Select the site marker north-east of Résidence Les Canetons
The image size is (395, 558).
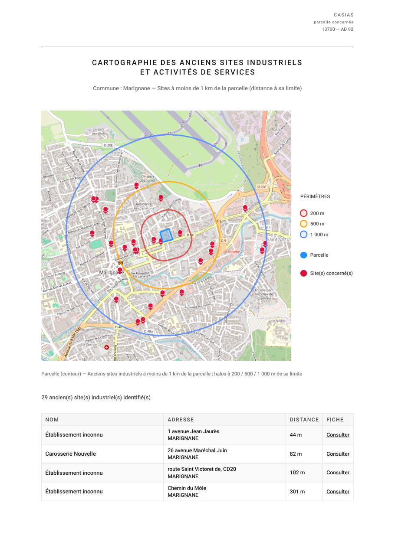coord(161,198)
